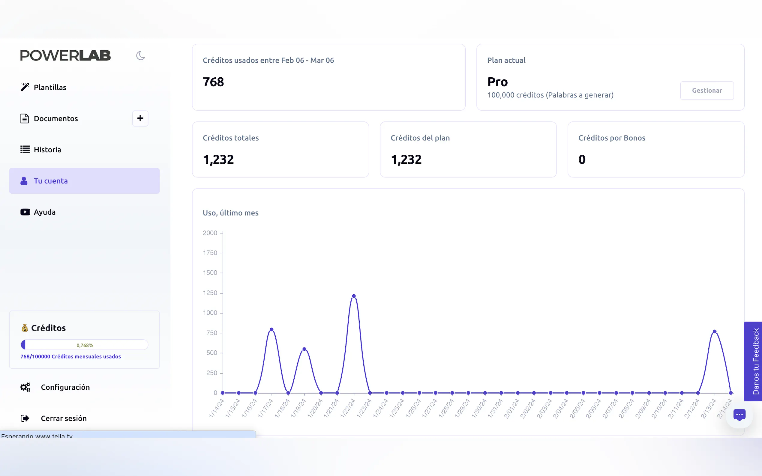
Task: Click the Plantillas magic wand icon
Action: point(25,87)
